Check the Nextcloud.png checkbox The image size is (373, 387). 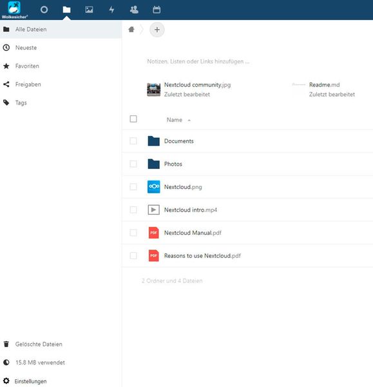pos(133,187)
